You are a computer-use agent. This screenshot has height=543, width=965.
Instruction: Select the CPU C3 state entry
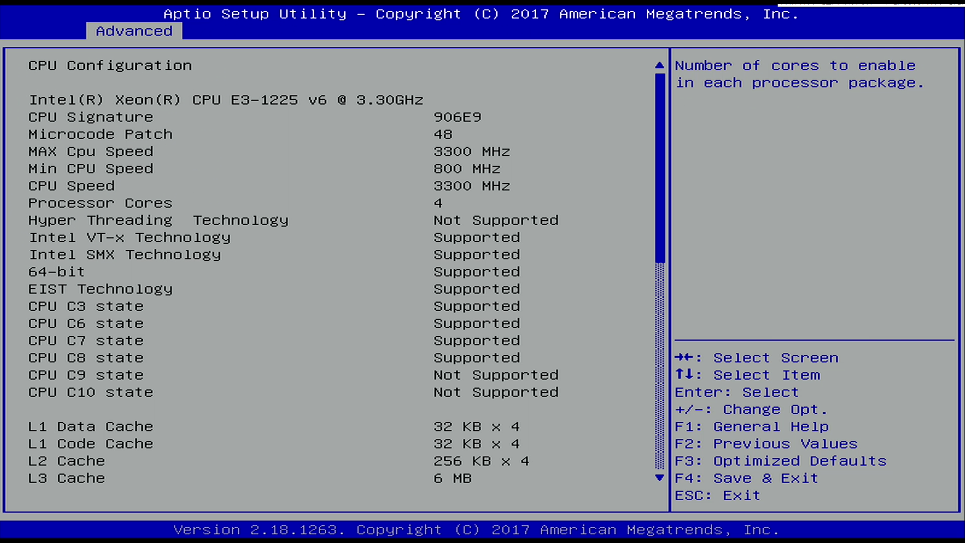coord(85,306)
